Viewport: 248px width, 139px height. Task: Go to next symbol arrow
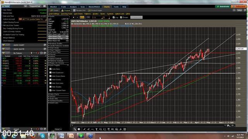77,17
